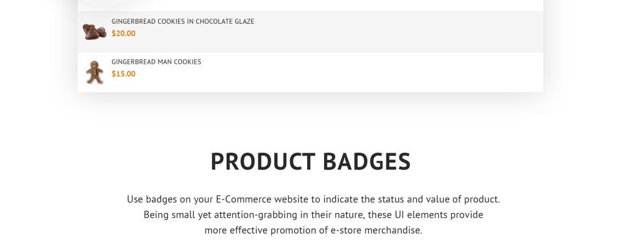621x242 pixels.
Task: Click the gingerbread man cookie image
Action: (x=94, y=72)
